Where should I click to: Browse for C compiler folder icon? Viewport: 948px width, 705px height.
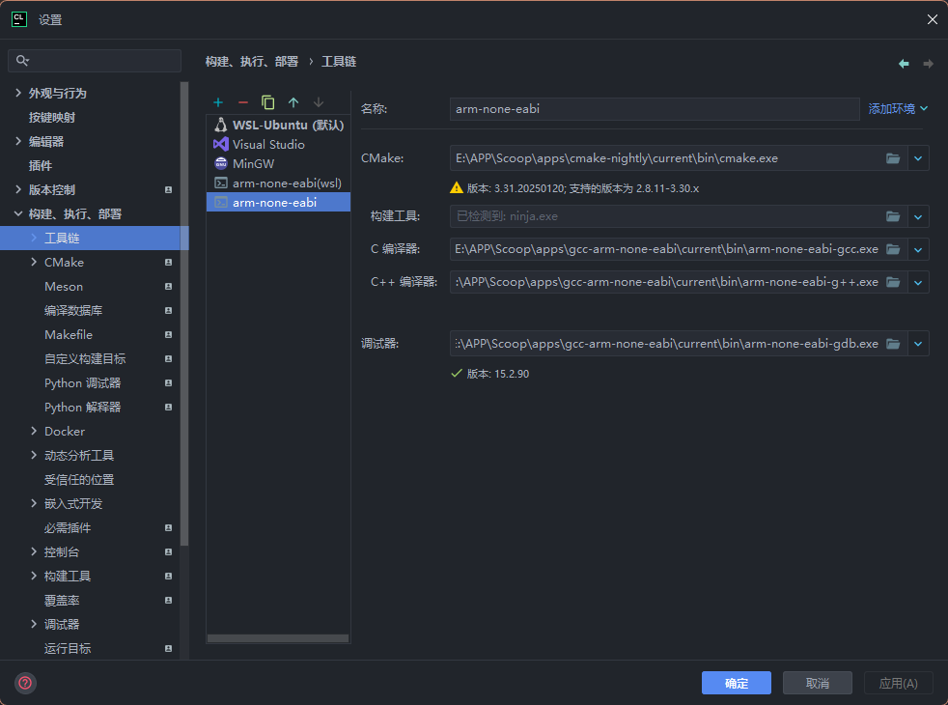(893, 249)
